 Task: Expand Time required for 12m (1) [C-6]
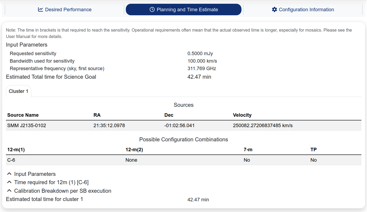click(51, 182)
